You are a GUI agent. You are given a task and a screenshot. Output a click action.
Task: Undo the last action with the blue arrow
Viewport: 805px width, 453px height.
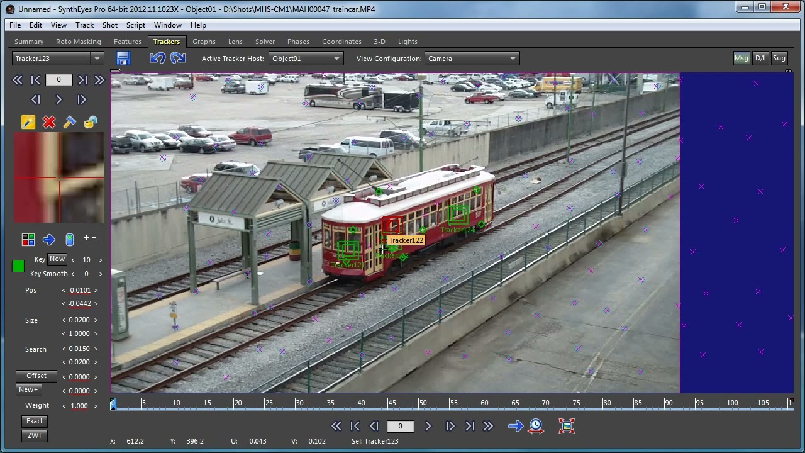coord(157,59)
